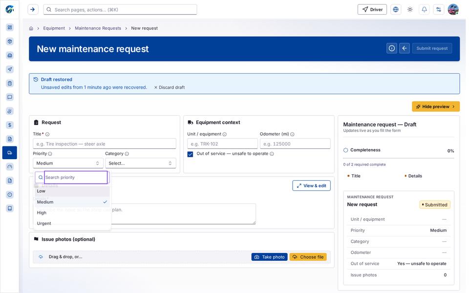Open the View & edit button
The height and width of the screenshot is (293, 469).
click(x=311, y=186)
